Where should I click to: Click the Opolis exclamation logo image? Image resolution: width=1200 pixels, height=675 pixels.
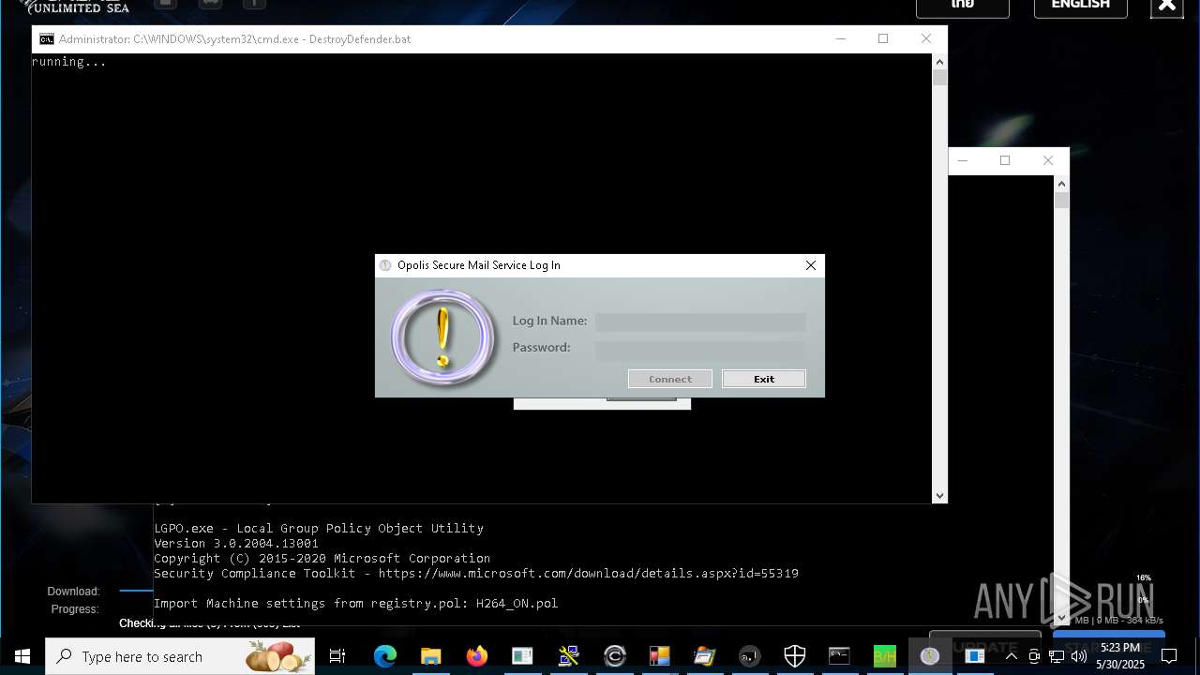point(442,338)
